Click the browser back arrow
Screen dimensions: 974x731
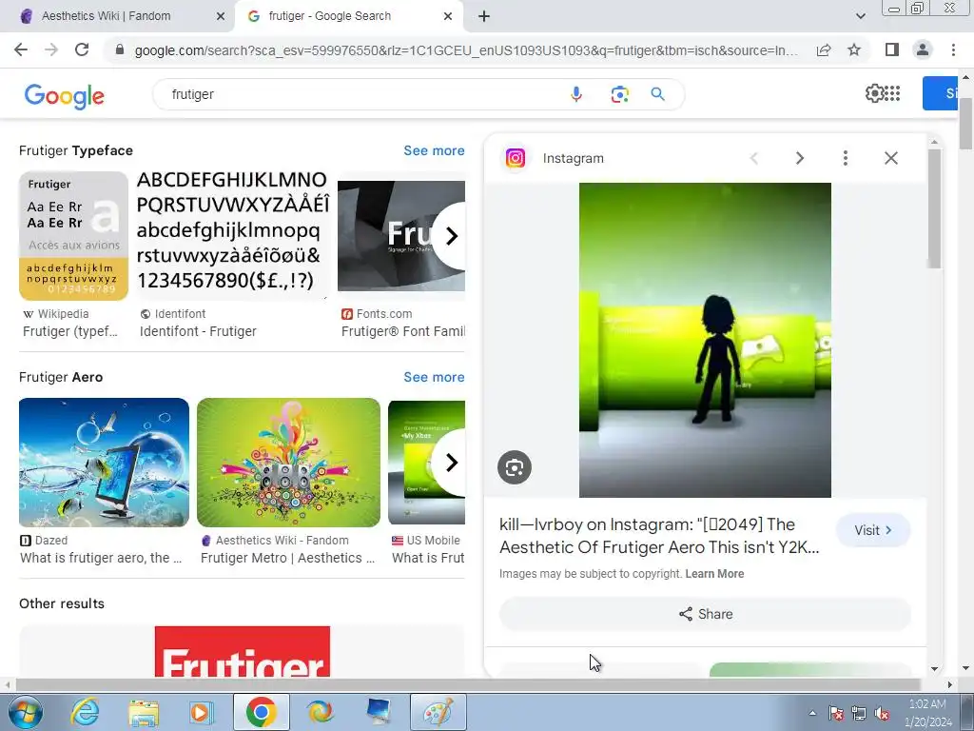click(x=21, y=49)
